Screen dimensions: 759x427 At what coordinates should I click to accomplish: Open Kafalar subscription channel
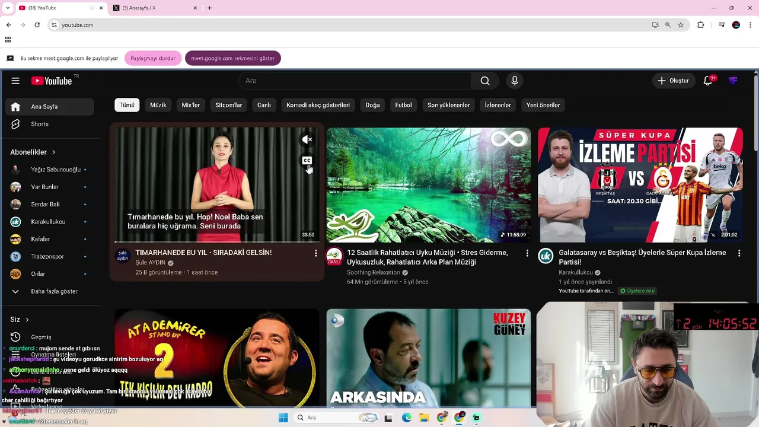(50, 239)
